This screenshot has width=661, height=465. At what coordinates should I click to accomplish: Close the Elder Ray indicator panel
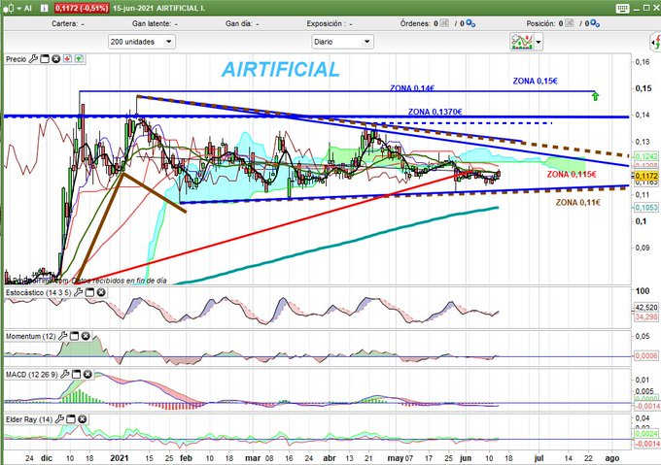point(83,418)
